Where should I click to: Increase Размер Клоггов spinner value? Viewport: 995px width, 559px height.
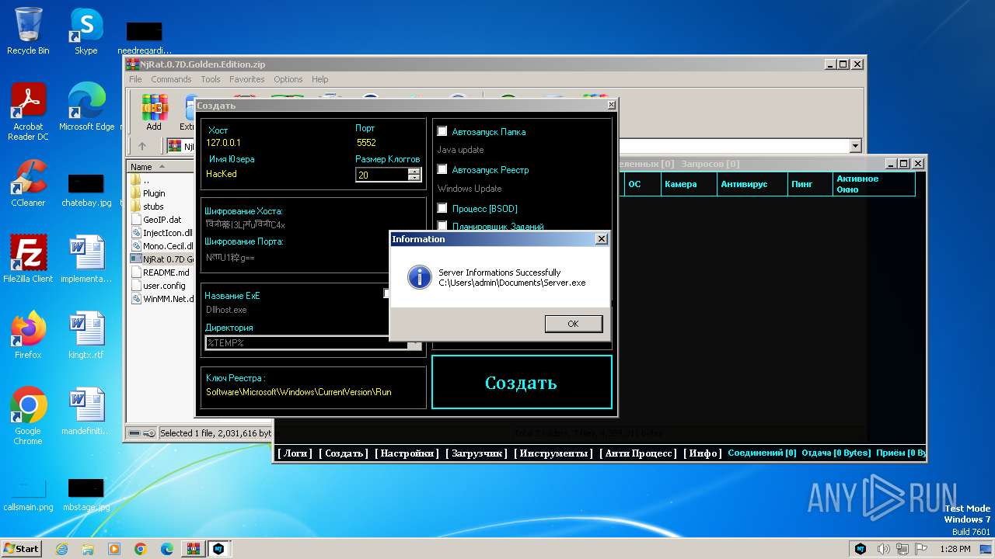(414, 172)
